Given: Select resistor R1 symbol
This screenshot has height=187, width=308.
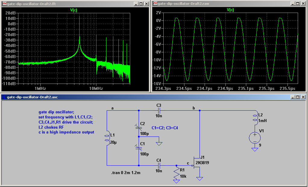Looking at the screenshot, I should click(176, 173).
